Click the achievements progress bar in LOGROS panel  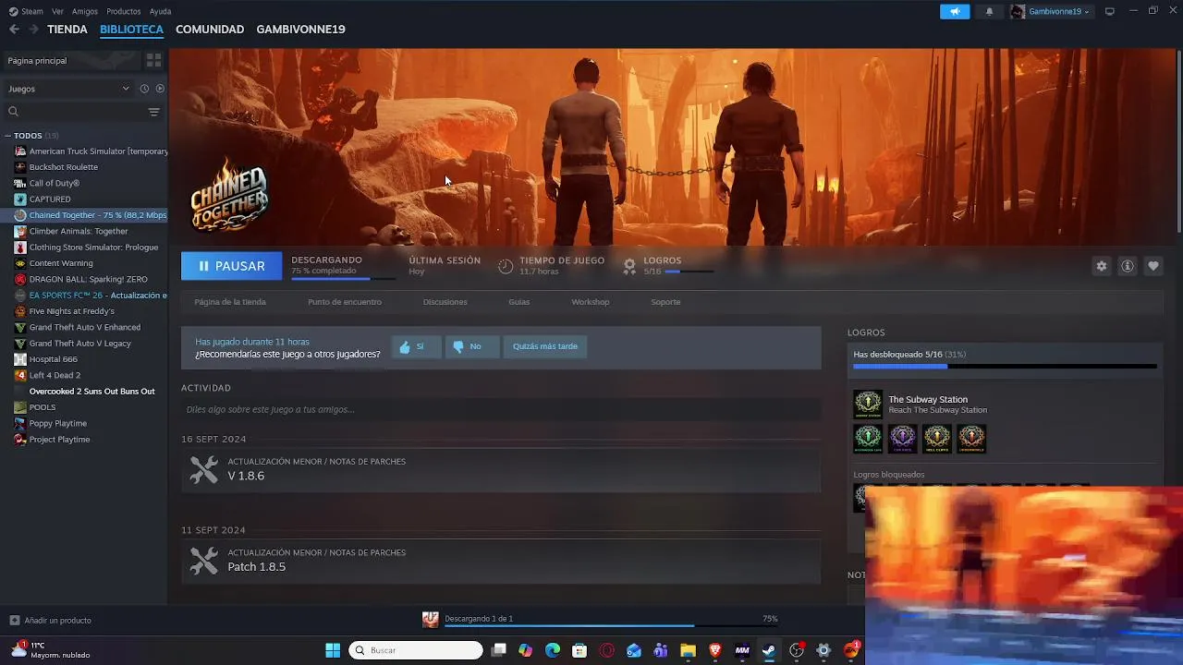pos(1005,367)
